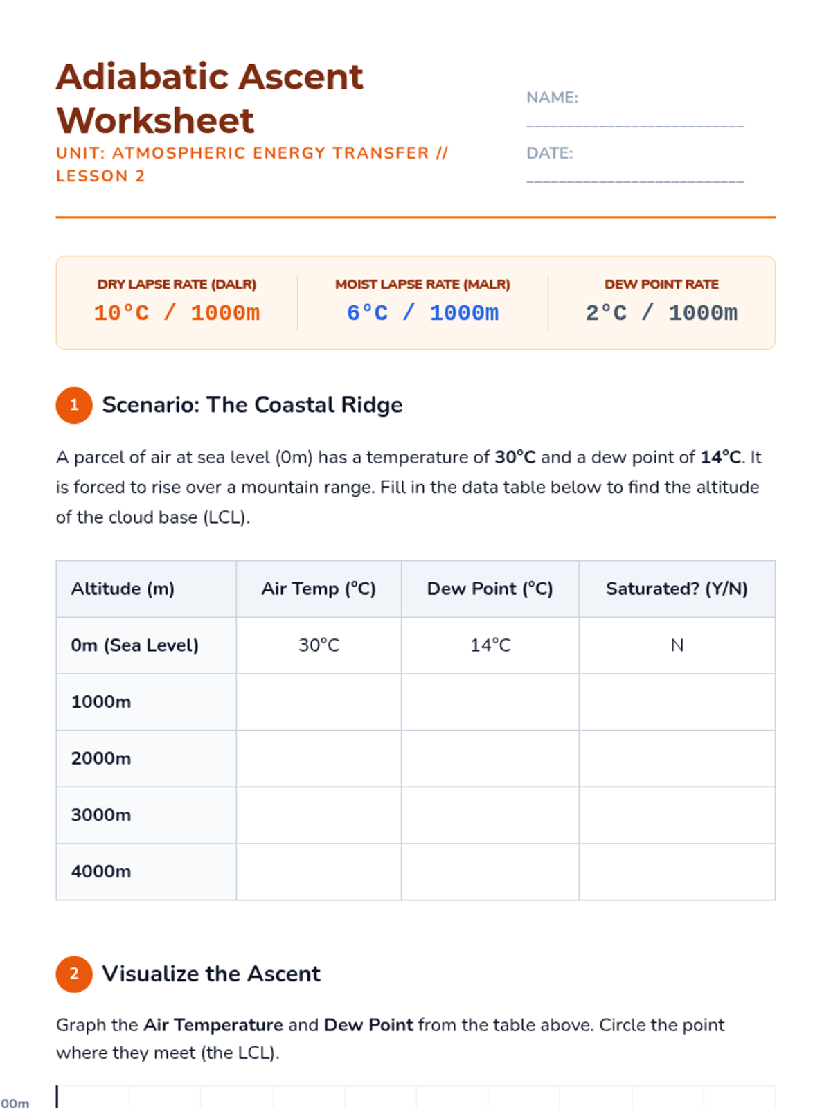The height and width of the screenshot is (1108, 831).
Task: Click the 30°C sea level air temp cell
Action: 319,645
